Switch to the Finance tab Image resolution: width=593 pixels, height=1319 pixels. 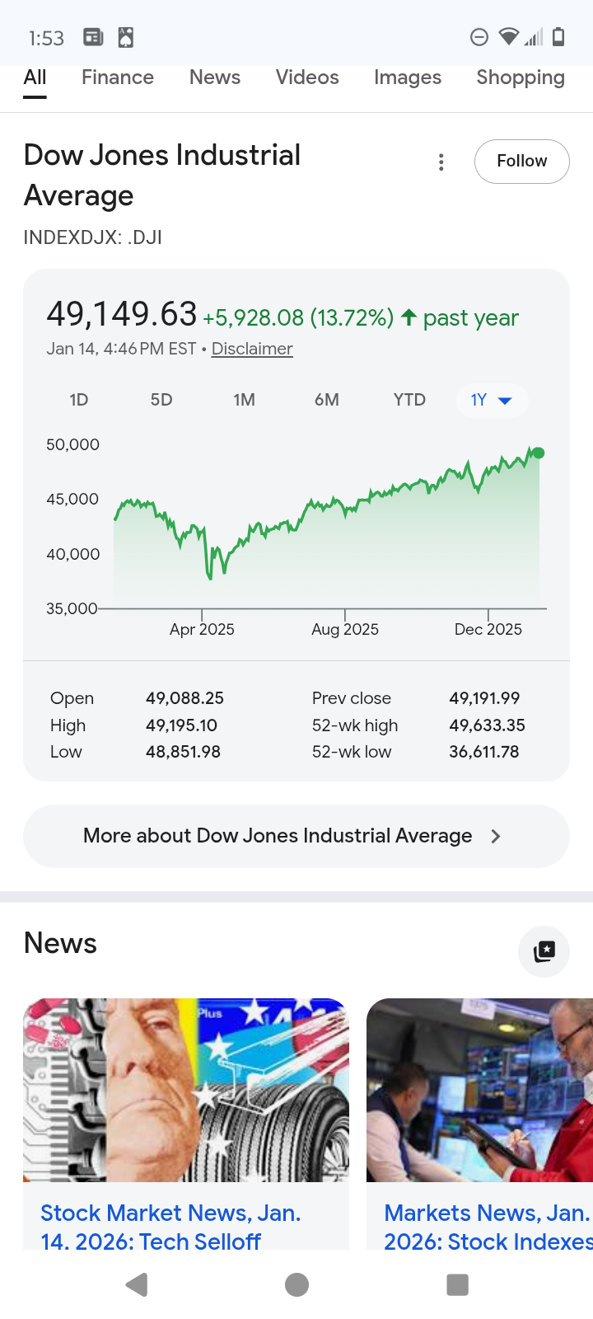[x=118, y=77]
